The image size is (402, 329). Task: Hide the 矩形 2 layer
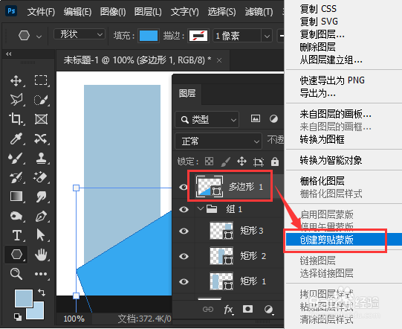coord(184,256)
